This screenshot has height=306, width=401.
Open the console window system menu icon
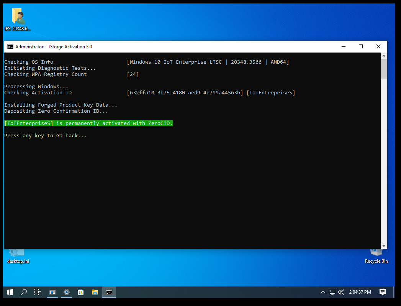[10, 47]
